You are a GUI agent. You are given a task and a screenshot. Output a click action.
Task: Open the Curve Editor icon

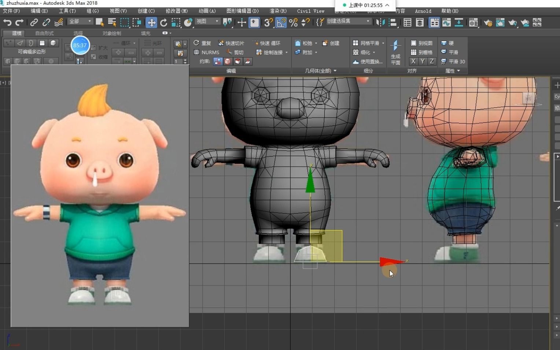click(x=446, y=23)
